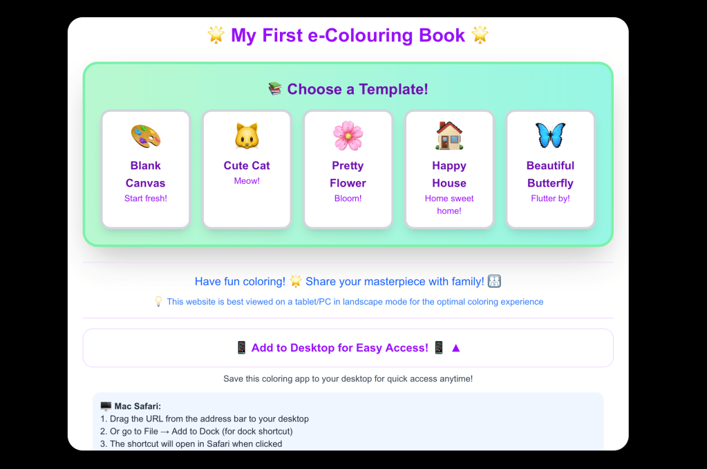707x469 pixels.
Task: Click the books icon beside Choose a Template
Action: [275, 89]
